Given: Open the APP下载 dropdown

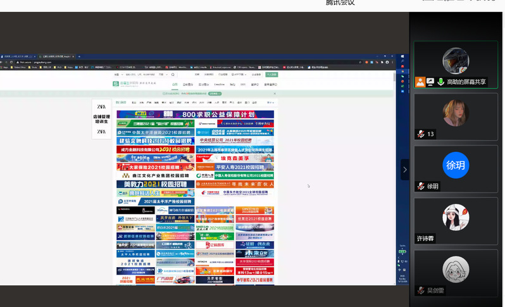Looking at the screenshot, I should coord(239,75).
